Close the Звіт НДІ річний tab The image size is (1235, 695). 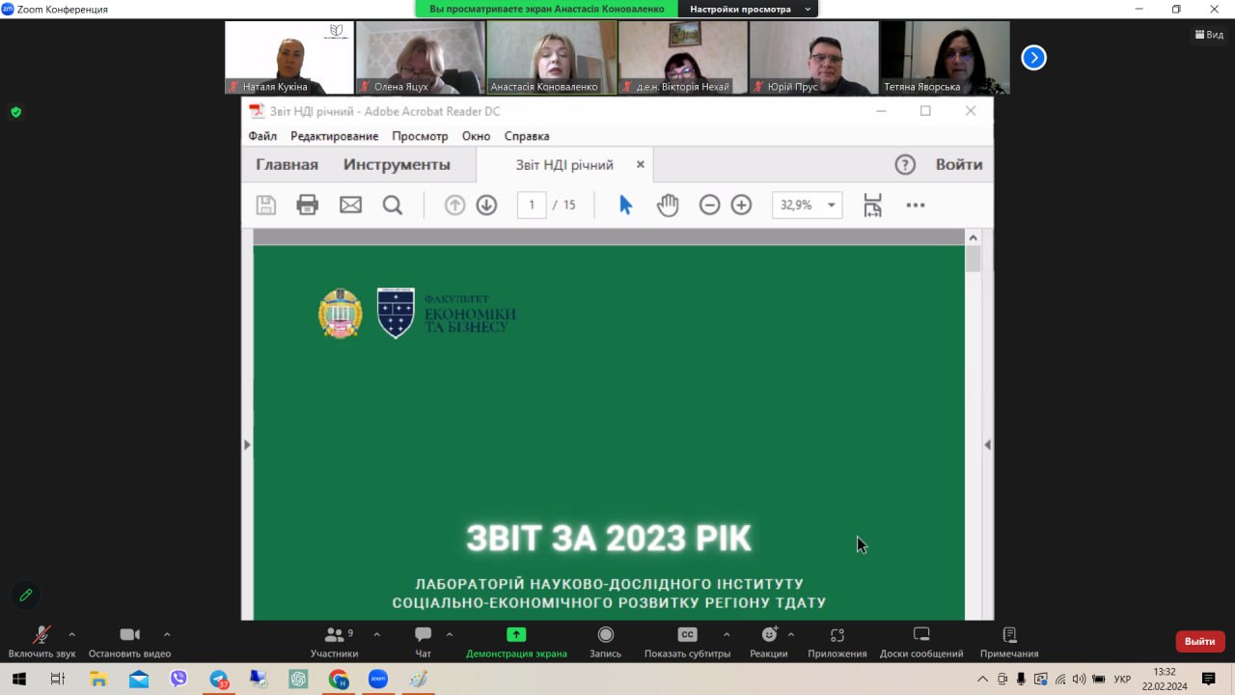[640, 164]
